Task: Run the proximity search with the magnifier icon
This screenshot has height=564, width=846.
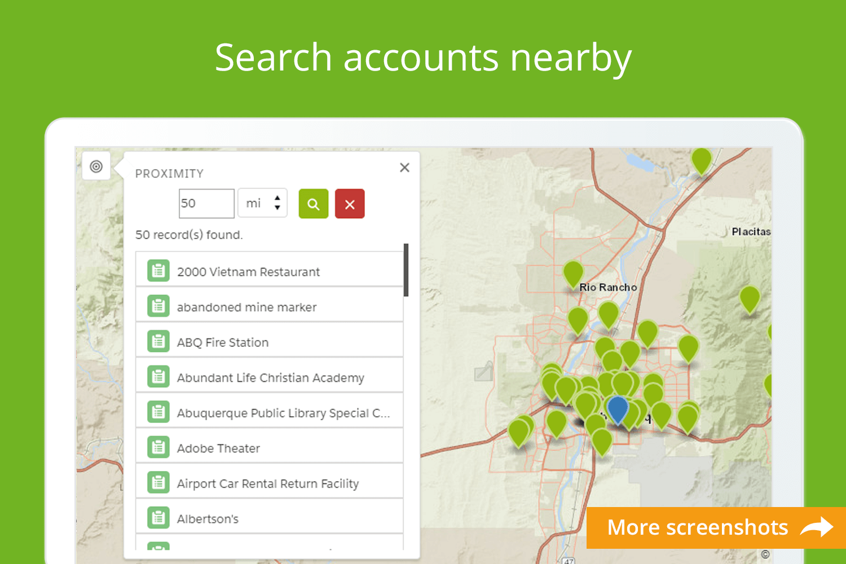Action: 314,204
